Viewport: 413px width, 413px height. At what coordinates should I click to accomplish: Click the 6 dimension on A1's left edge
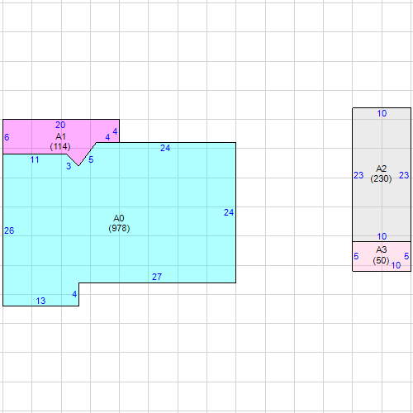click(x=7, y=137)
